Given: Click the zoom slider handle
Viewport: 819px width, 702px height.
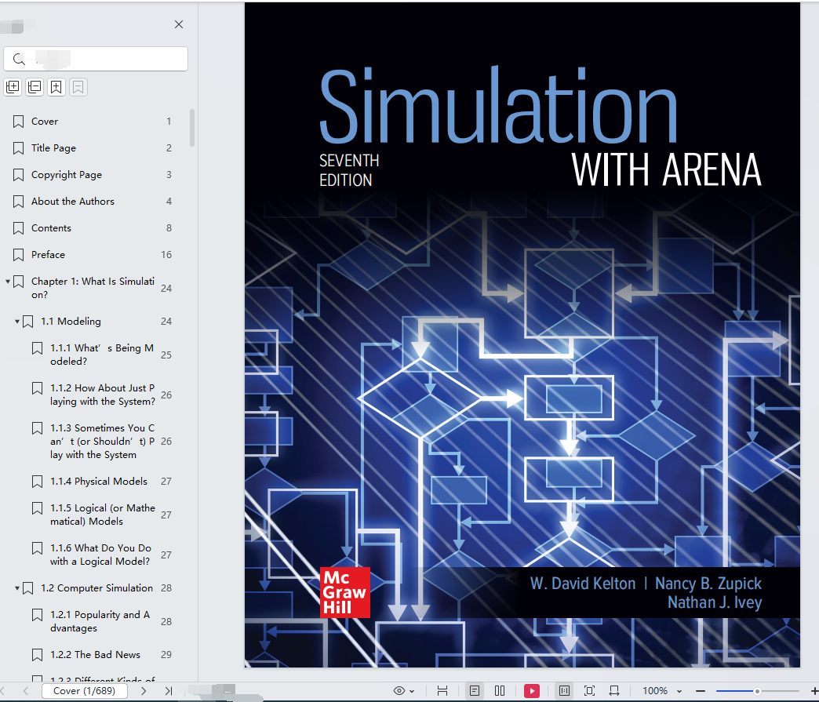Looking at the screenshot, I should [x=757, y=691].
